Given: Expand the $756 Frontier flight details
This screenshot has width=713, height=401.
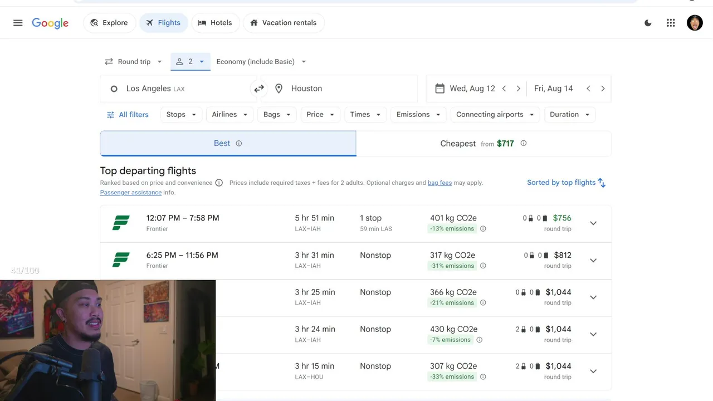Looking at the screenshot, I should [x=593, y=223].
